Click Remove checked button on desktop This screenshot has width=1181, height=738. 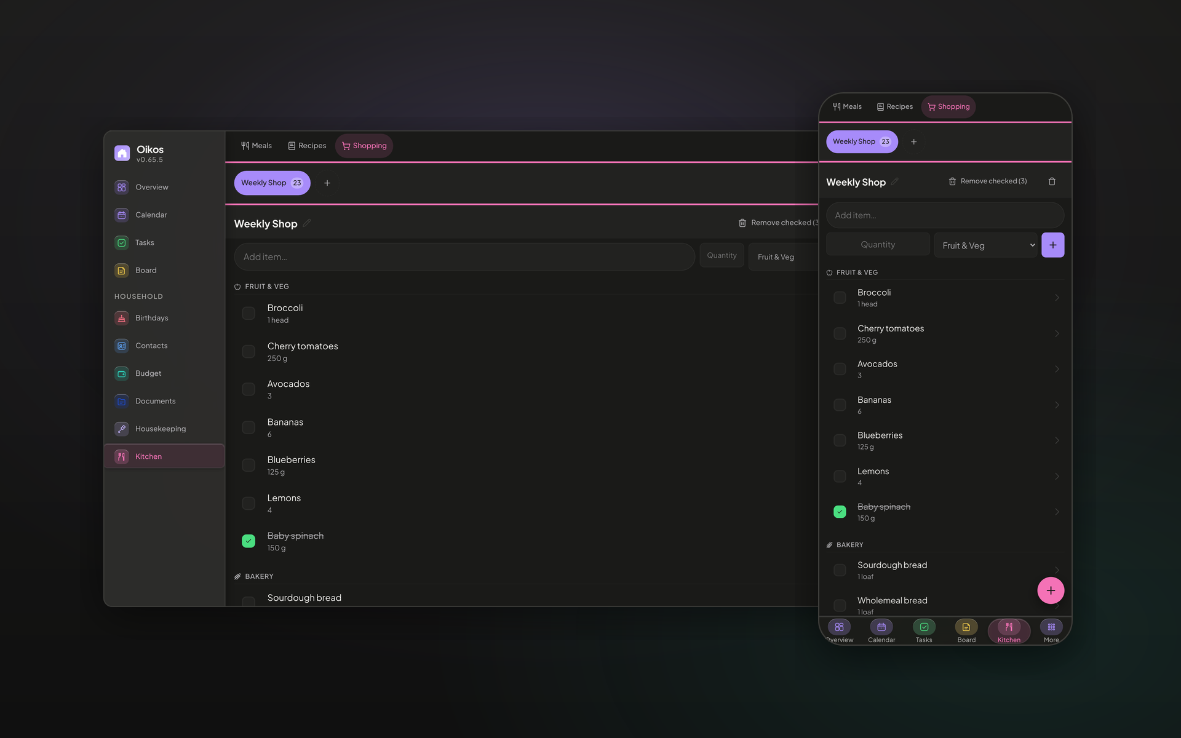[x=779, y=223]
